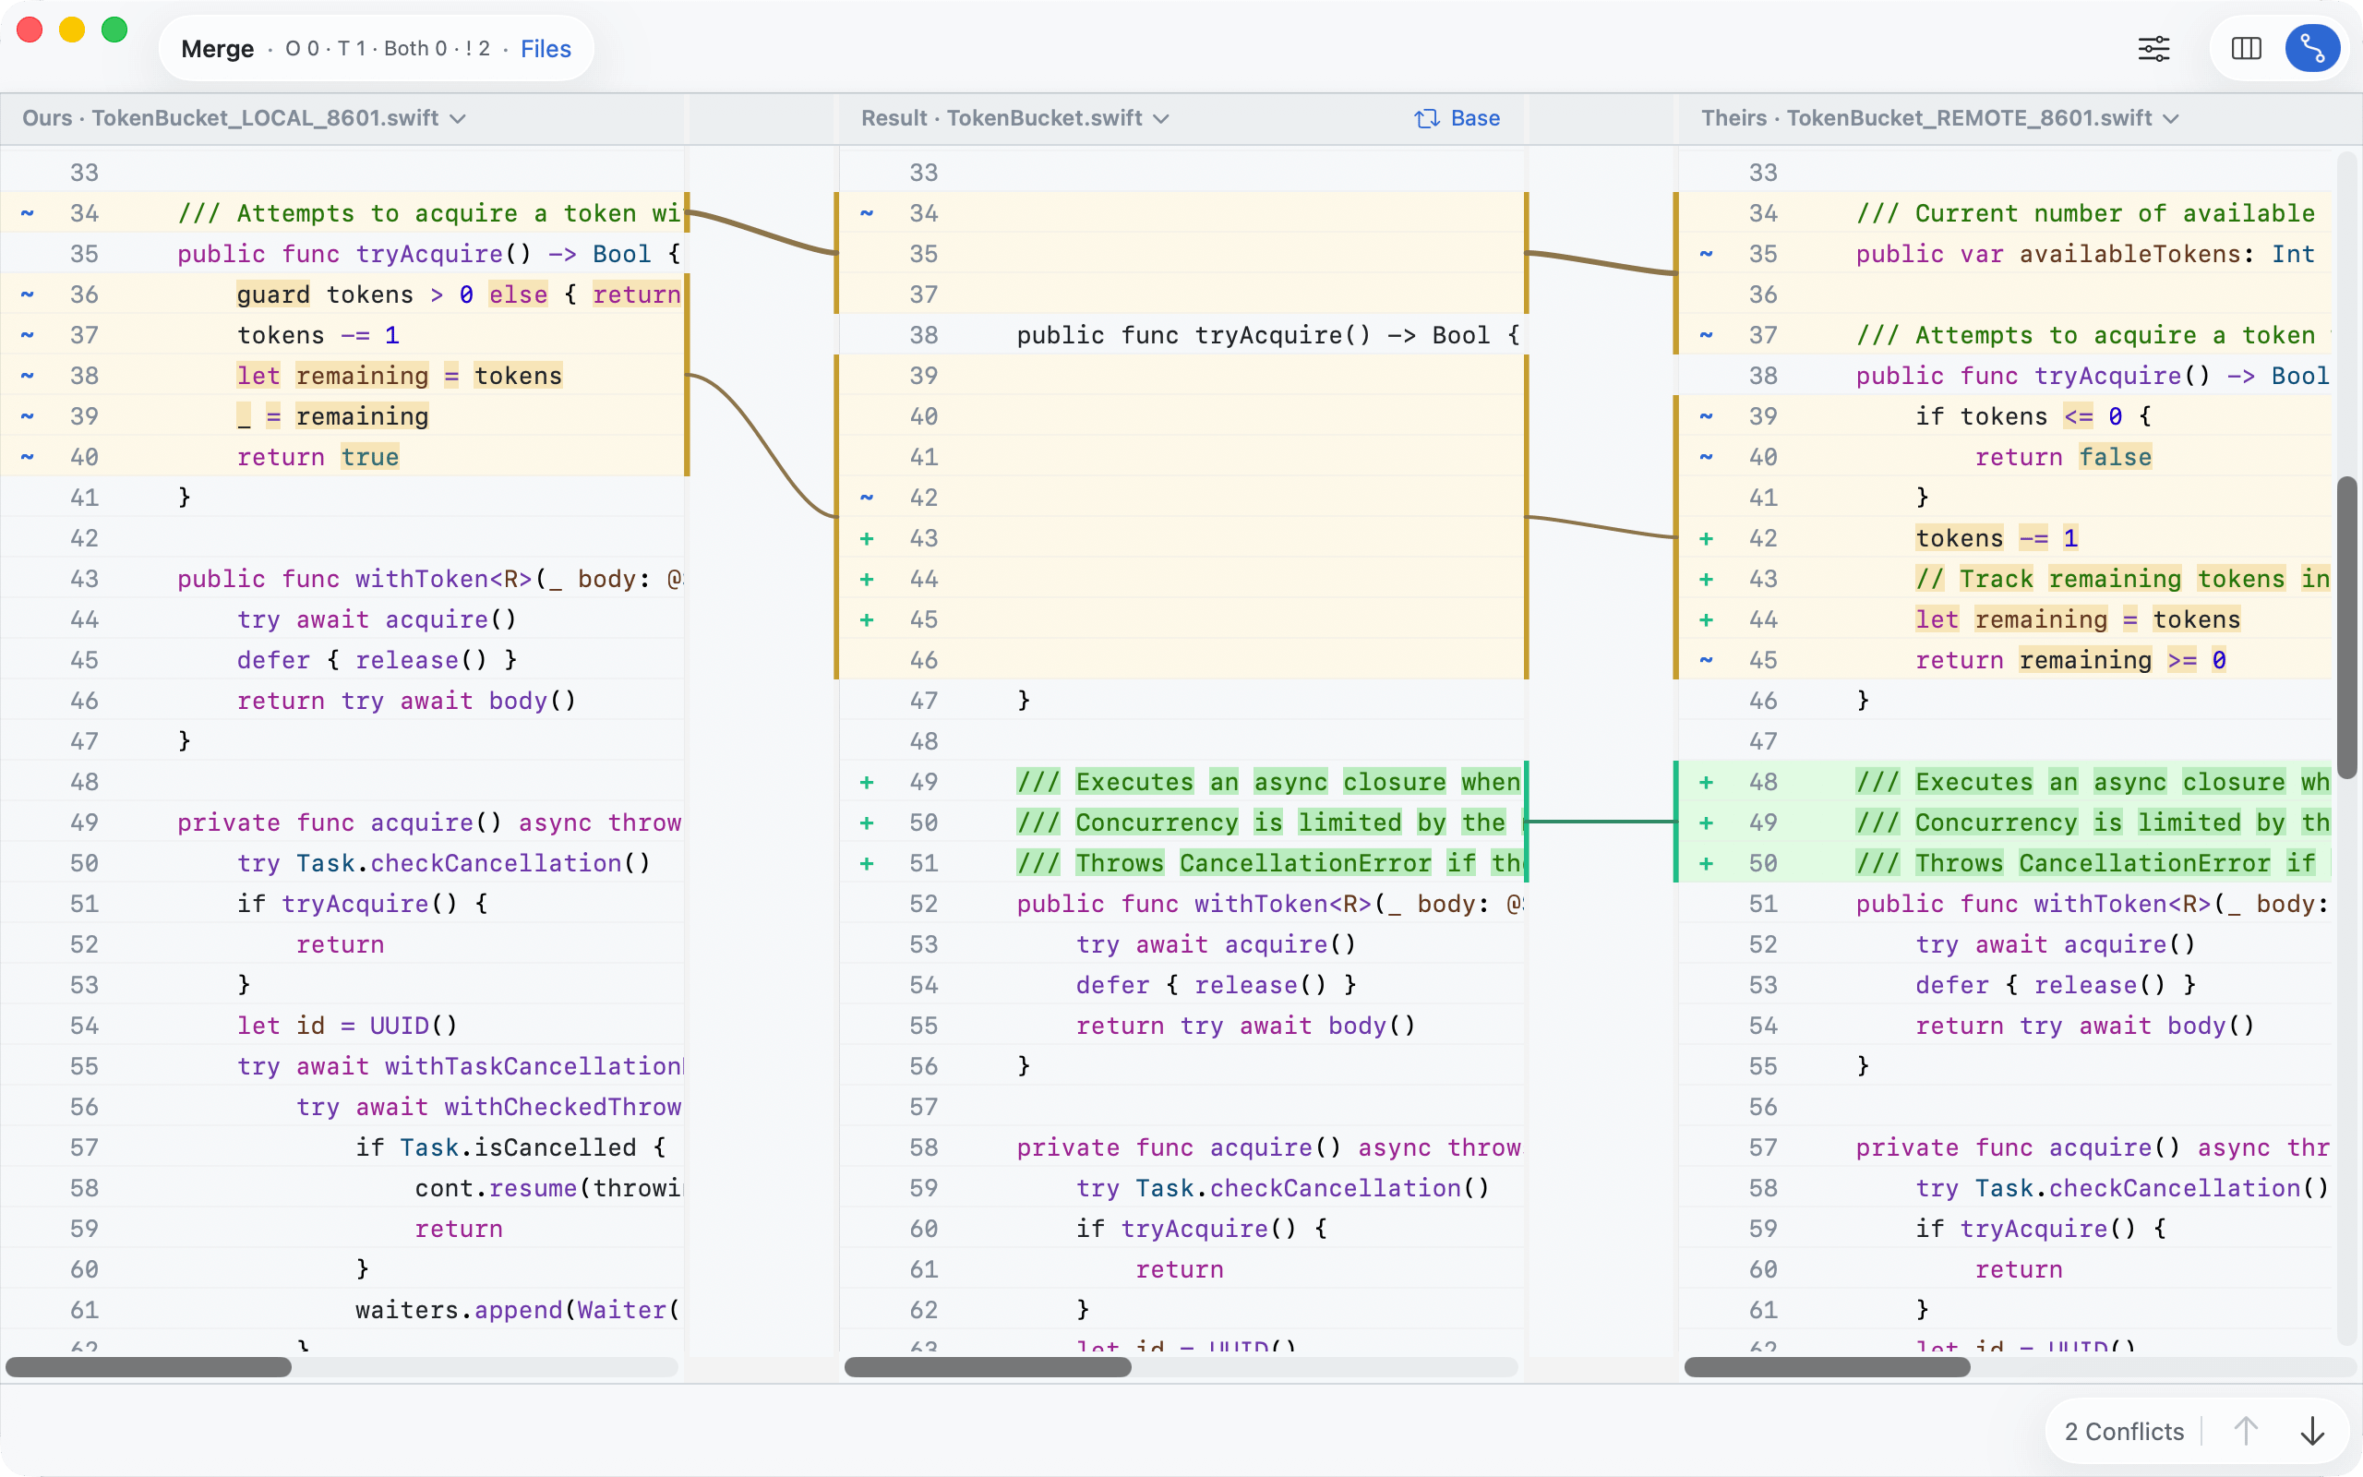Click the Base swap icon

click(1427, 118)
